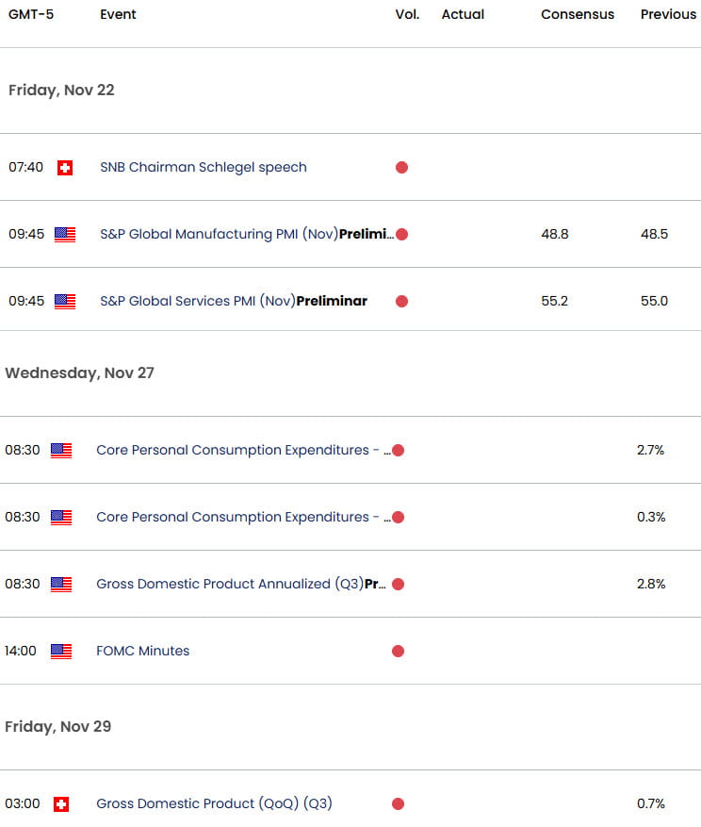The image size is (701, 827).
Task: Click Swiss flag beside Gross Domestic Product QoQ
Action: click(61, 804)
